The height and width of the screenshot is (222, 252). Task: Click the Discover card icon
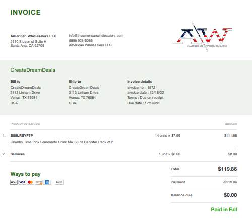pos(39,182)
